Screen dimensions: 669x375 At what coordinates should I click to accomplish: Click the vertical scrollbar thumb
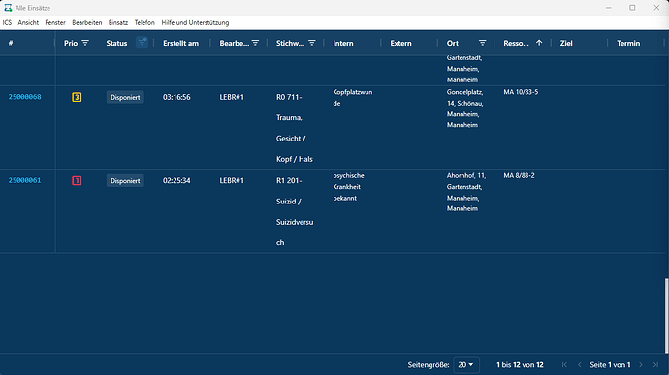point(666,316)
